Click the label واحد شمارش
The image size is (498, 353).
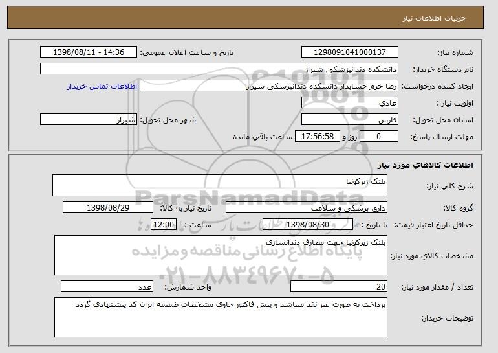[188, 287]
